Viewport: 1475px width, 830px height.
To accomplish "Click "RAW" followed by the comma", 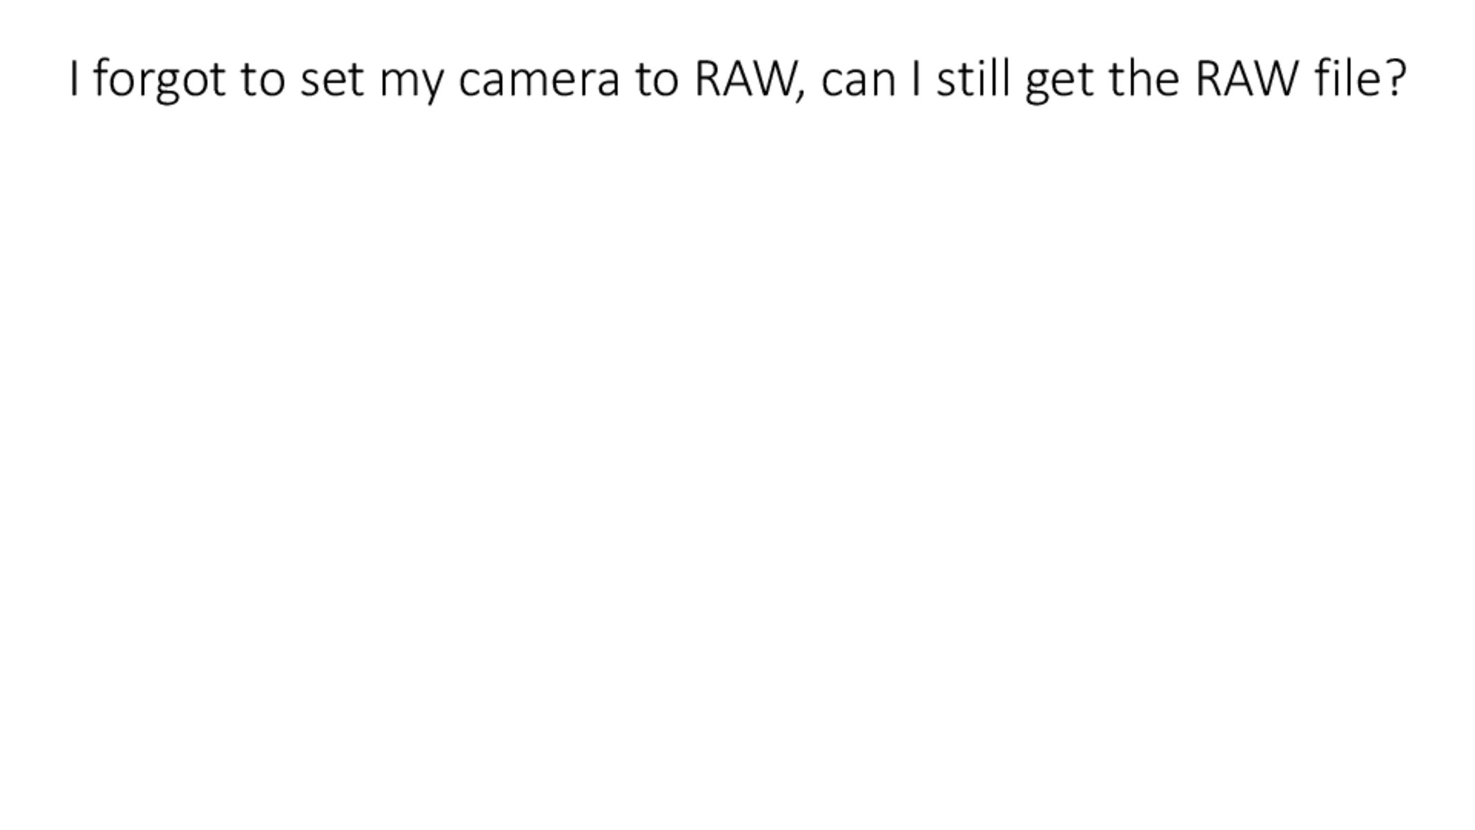I will click(x=744, y=78).
